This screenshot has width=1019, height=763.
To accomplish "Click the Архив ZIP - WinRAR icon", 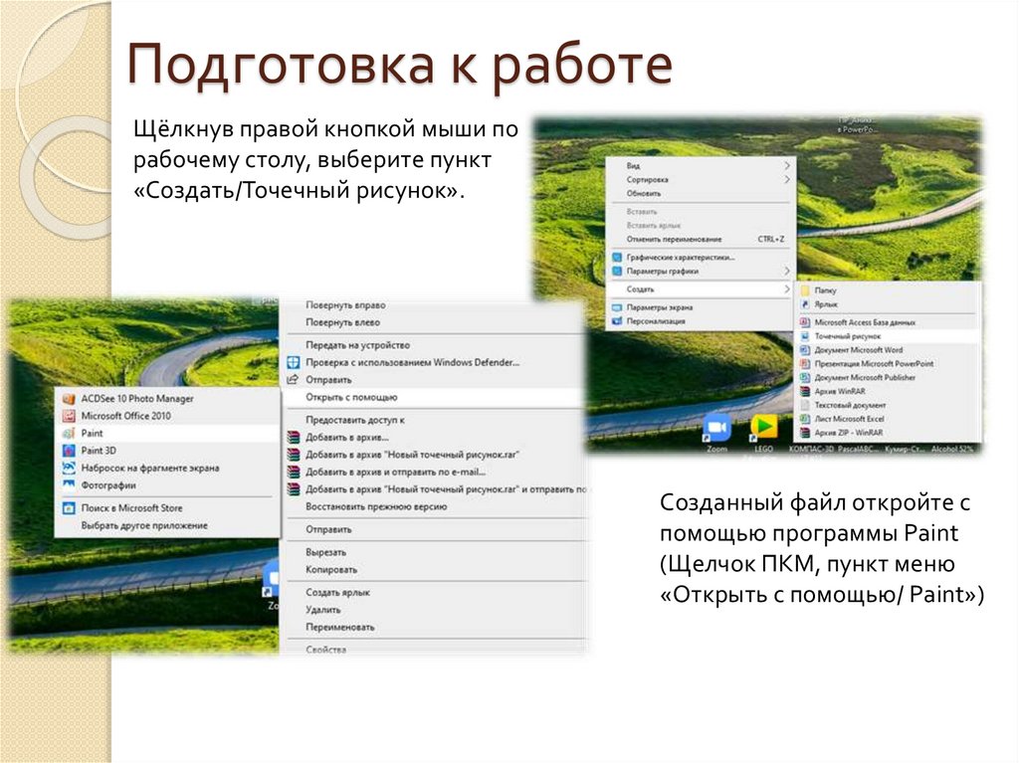I will 805,433.
